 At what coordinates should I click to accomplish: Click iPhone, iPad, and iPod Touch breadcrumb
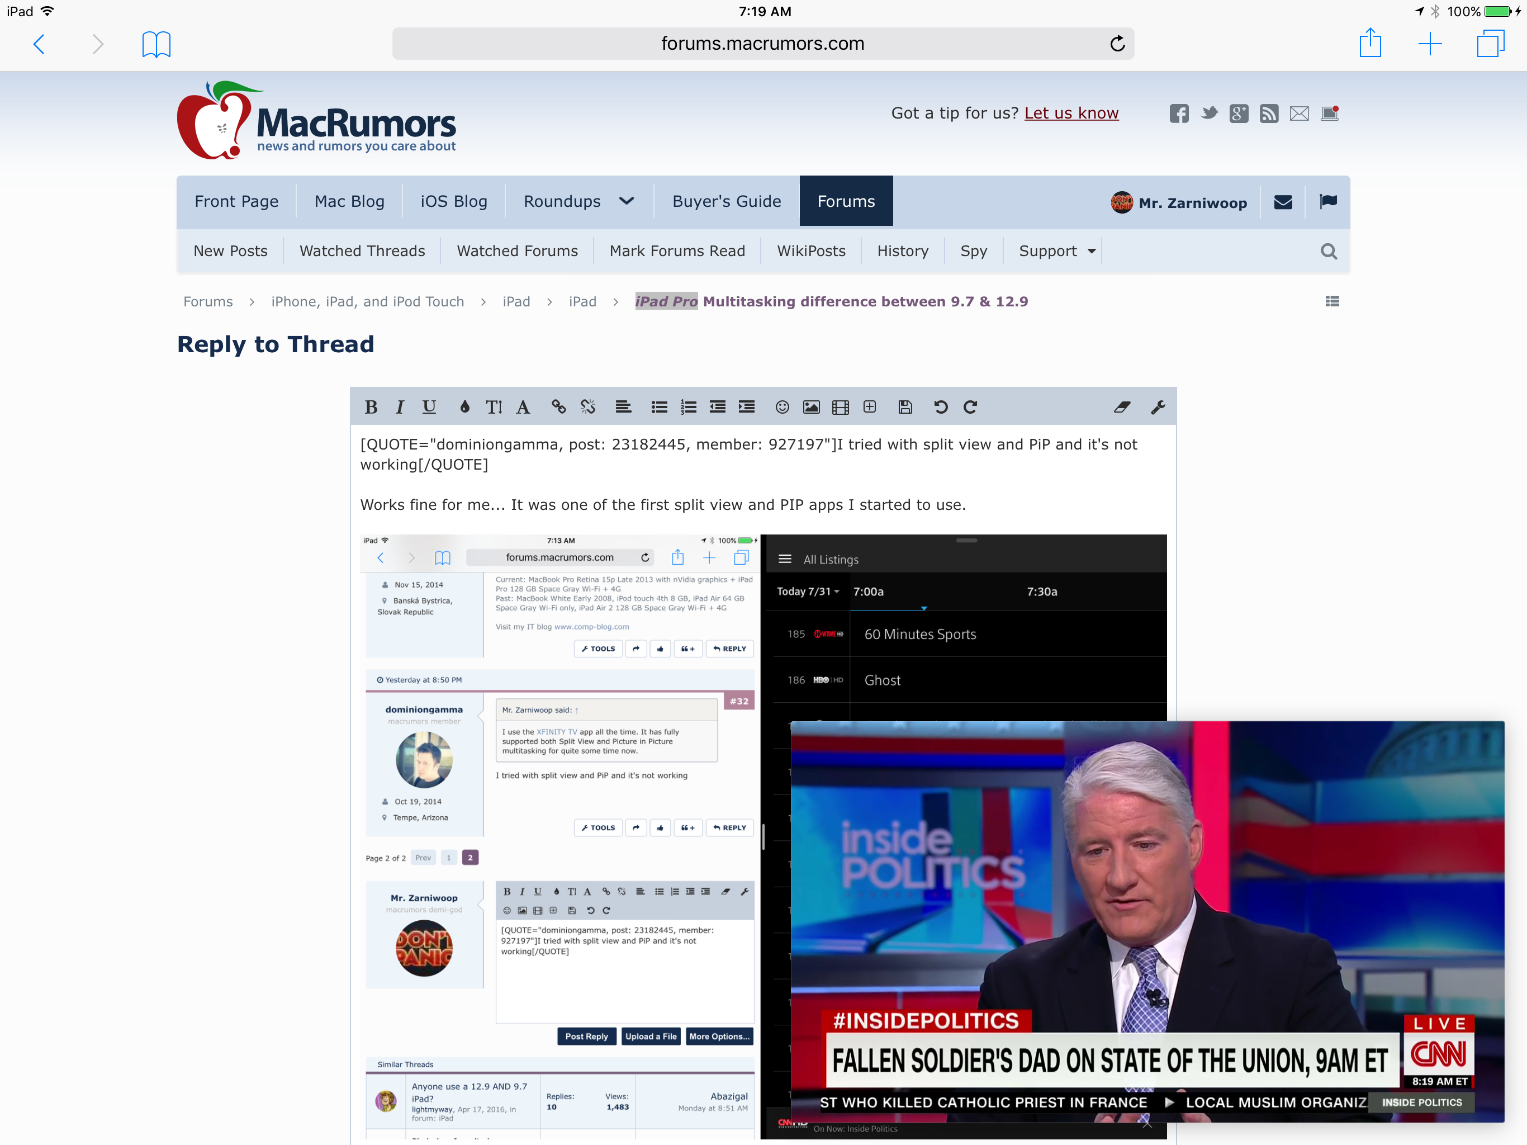367,301
